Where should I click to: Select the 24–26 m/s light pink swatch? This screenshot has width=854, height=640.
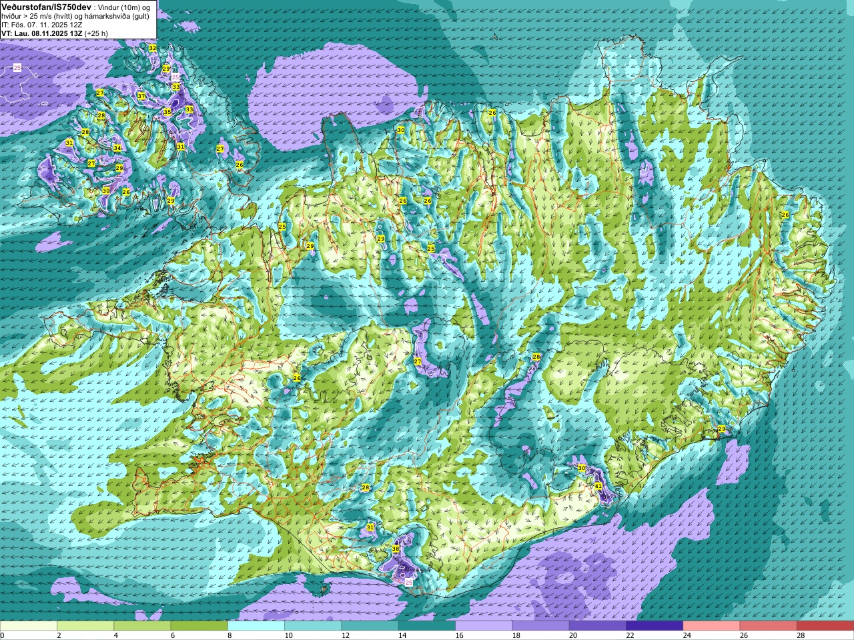[x=711, y=626]
